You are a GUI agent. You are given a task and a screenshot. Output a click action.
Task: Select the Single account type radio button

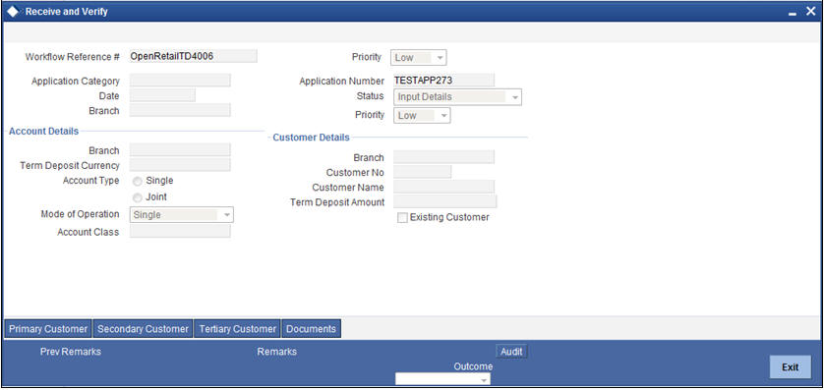click(137, 181)
